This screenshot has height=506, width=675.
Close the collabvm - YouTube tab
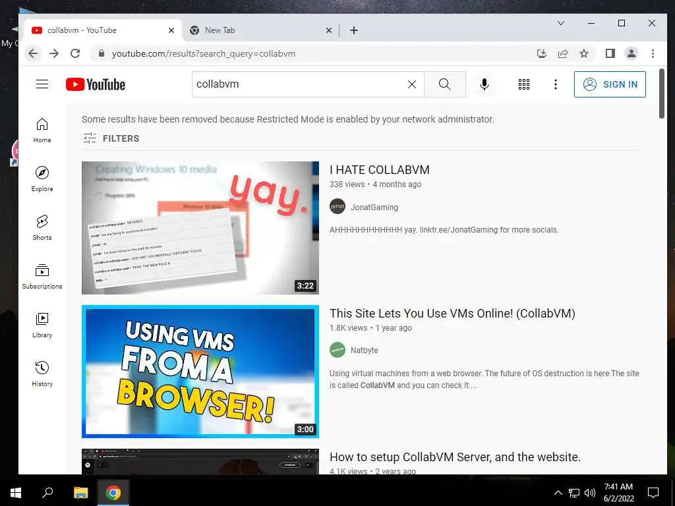(x=171, y=30)
